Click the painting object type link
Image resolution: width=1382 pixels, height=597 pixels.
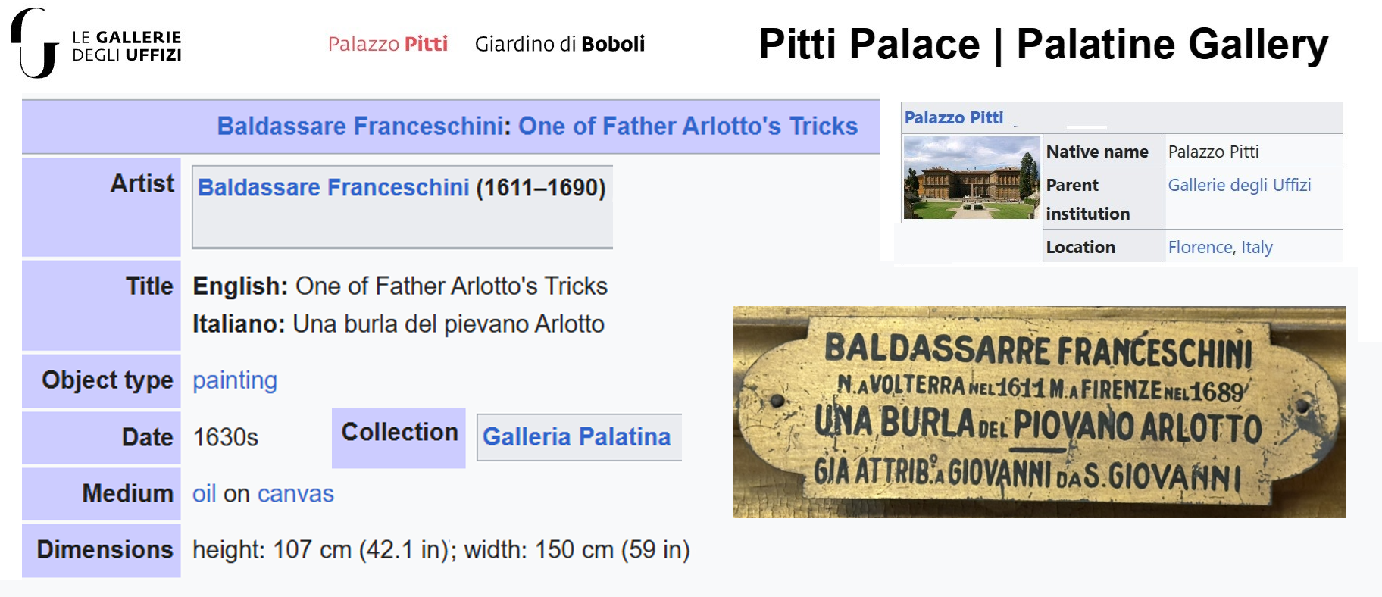tap(235, 380)
